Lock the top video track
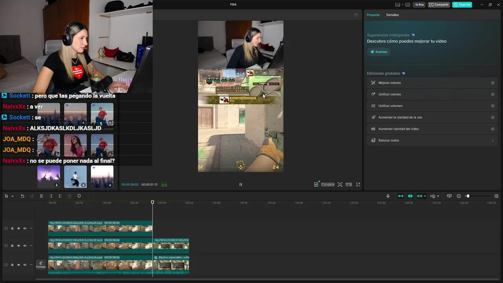This screenshot has height=283, width=503. (x=12, y=228)
